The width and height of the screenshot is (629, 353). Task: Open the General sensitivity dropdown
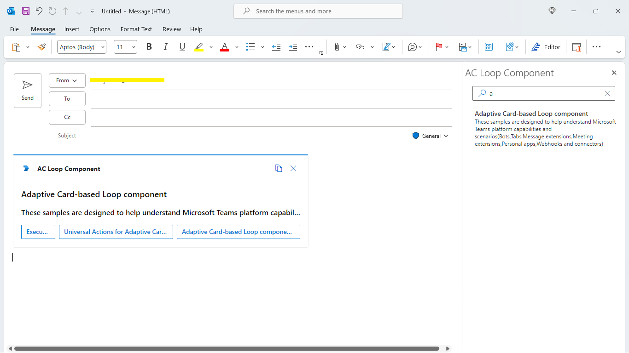coord(430,136)
